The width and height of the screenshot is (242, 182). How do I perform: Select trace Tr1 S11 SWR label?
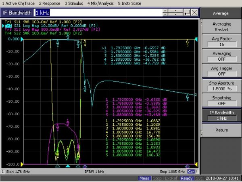[43, 22]
